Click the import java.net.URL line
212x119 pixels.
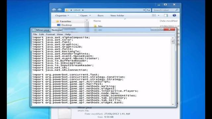[x=51, y=68]
